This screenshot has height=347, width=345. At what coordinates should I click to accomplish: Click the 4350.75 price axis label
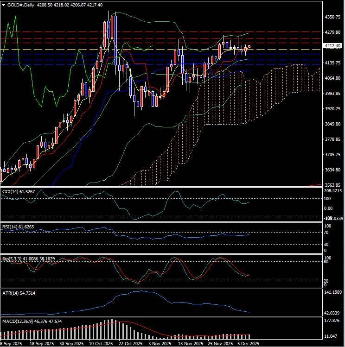click(333, 17)
